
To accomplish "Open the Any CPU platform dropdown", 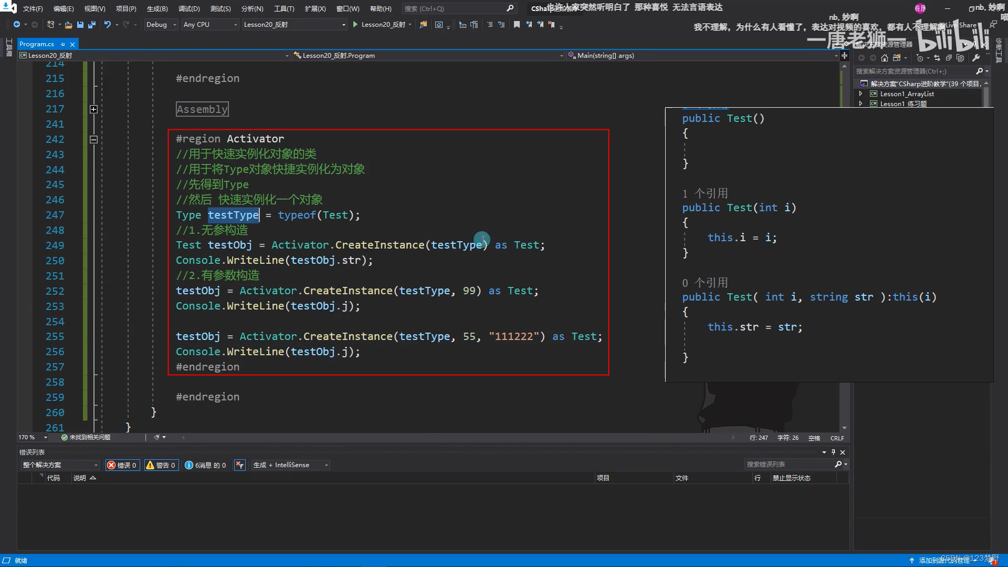I will (210, 25).
